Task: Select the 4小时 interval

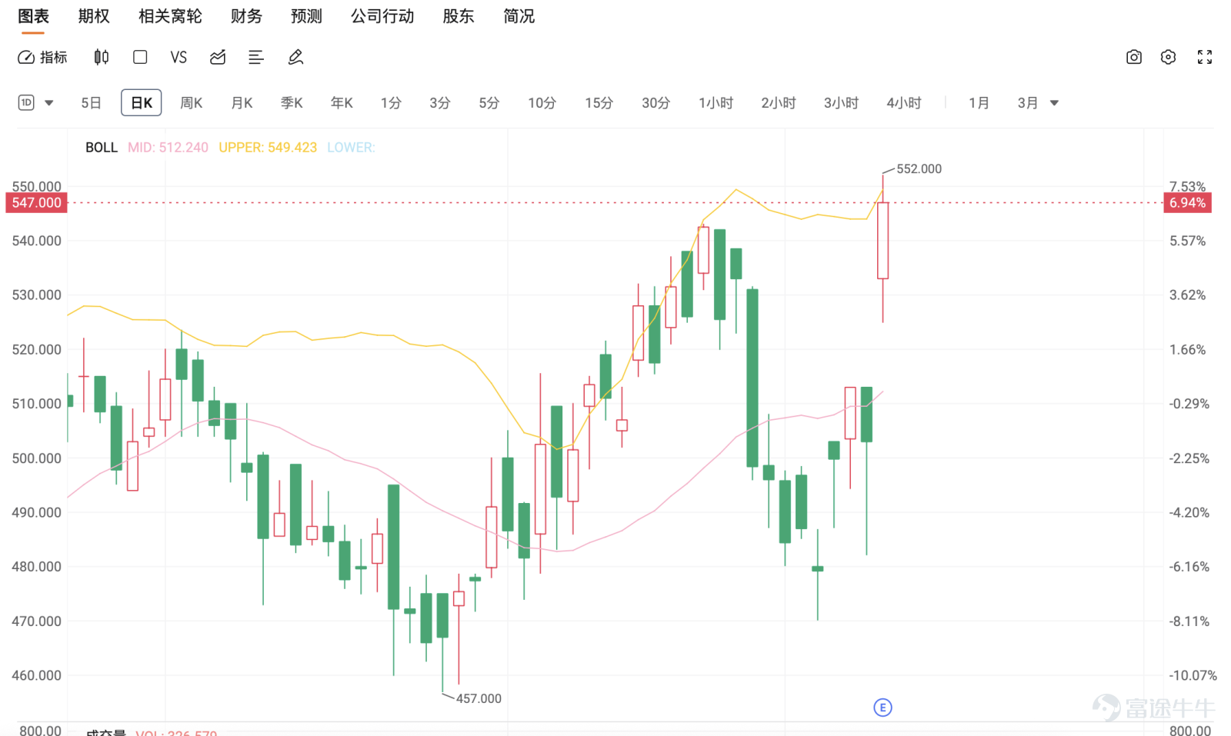Action: coord(904,103)
